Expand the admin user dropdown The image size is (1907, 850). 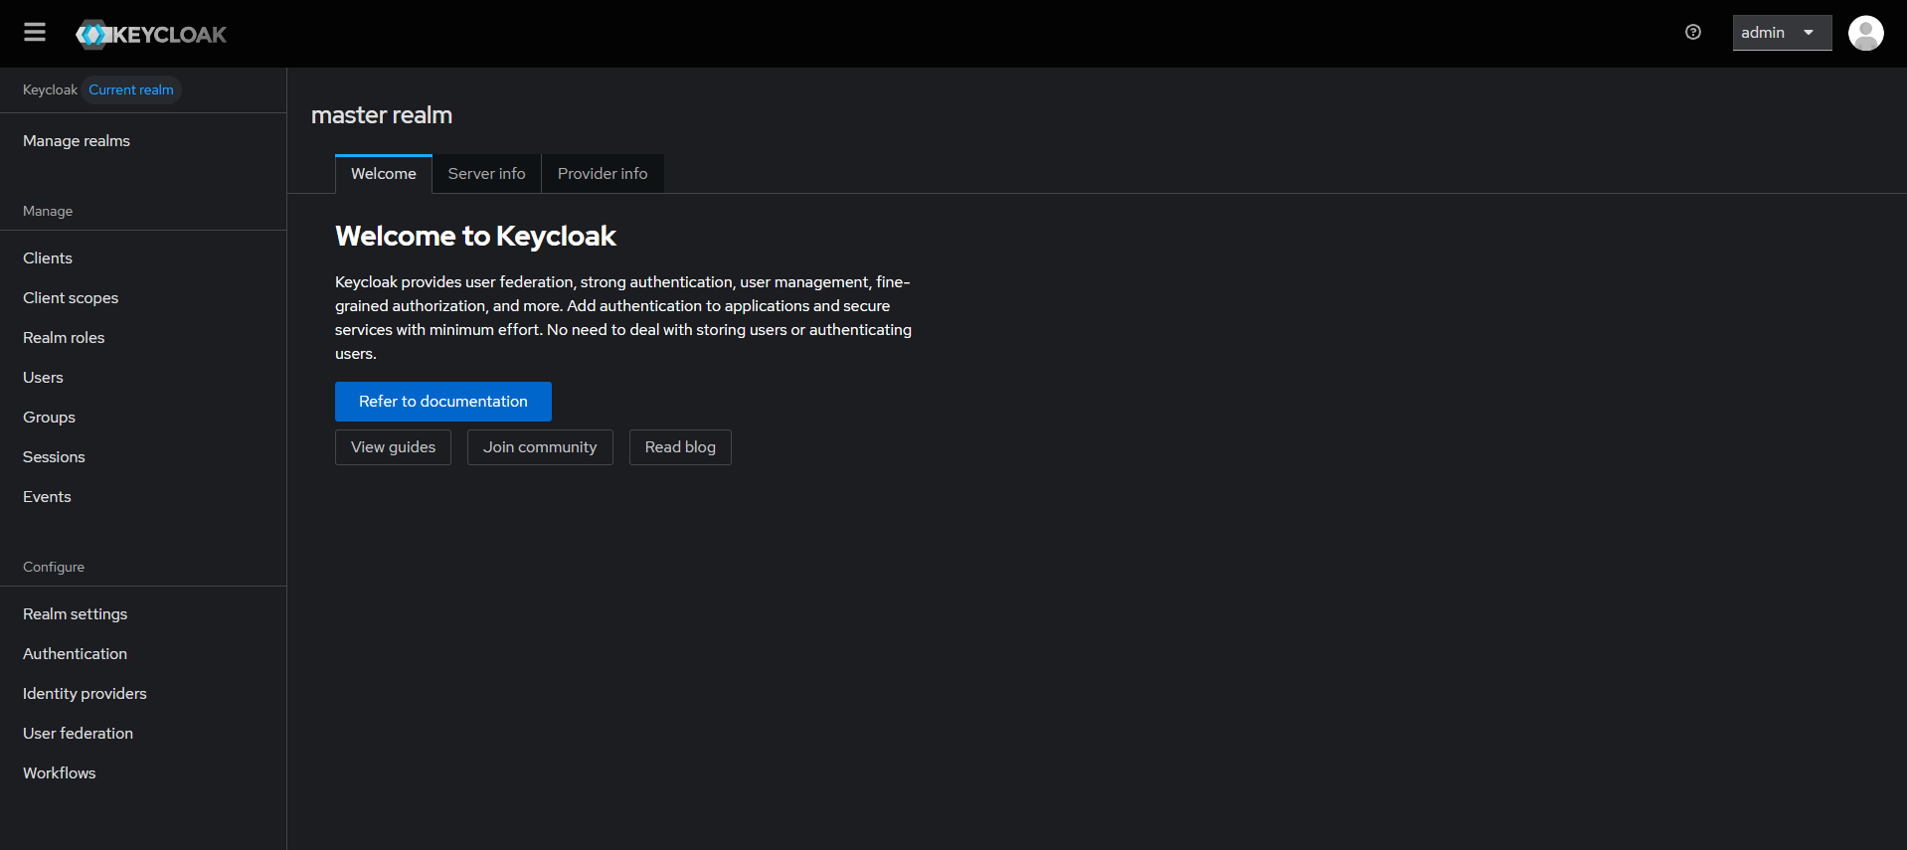[x=1782, y=33]
